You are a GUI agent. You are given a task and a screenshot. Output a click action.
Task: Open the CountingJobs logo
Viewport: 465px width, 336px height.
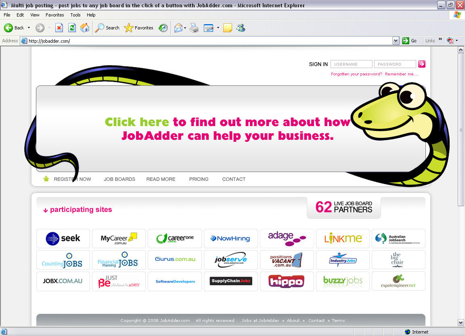tap(63, 260)
